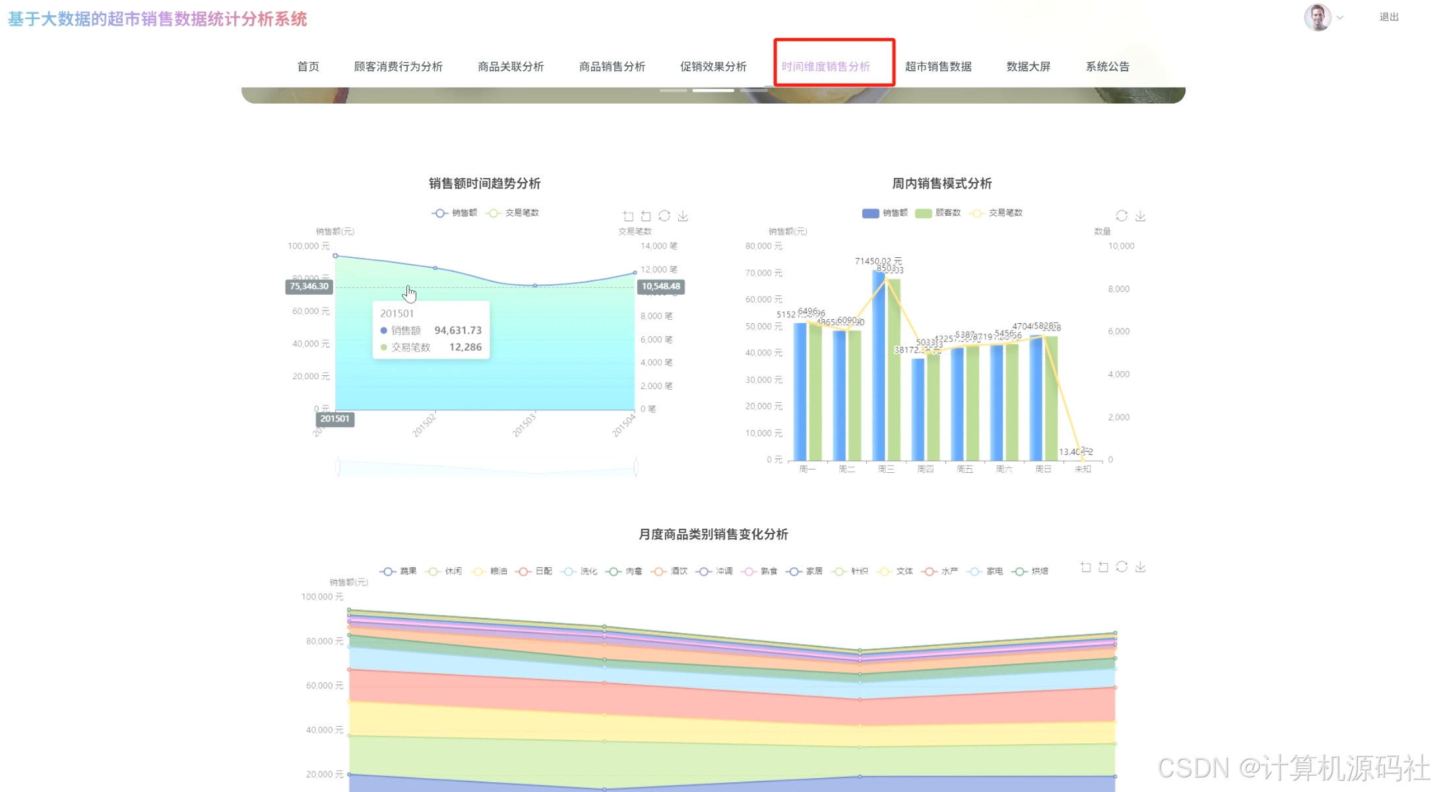Toggle 家电 category in monthly legend

tap(985, 571)
